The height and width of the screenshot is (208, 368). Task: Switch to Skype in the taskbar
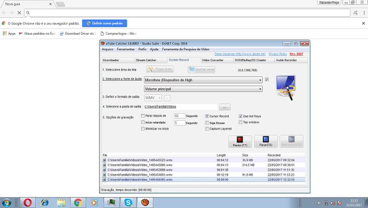point(128,203)
